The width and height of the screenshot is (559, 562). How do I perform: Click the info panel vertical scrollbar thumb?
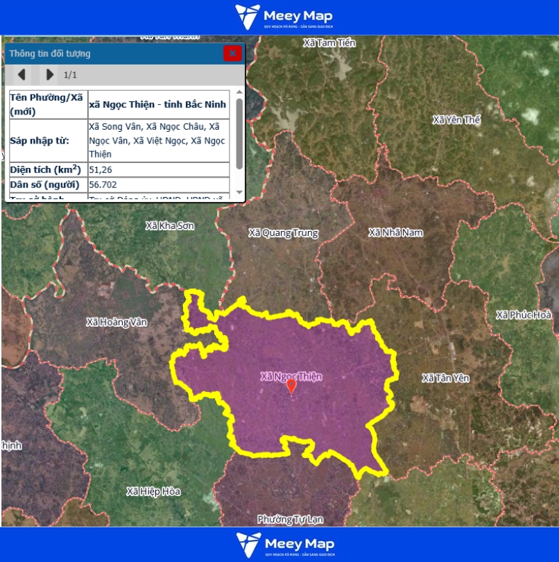click(239, 132)
